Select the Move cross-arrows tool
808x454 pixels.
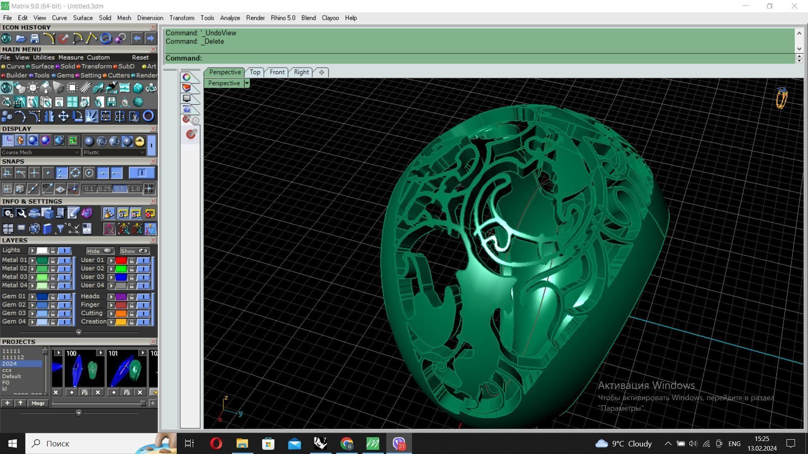click(63, 116)
